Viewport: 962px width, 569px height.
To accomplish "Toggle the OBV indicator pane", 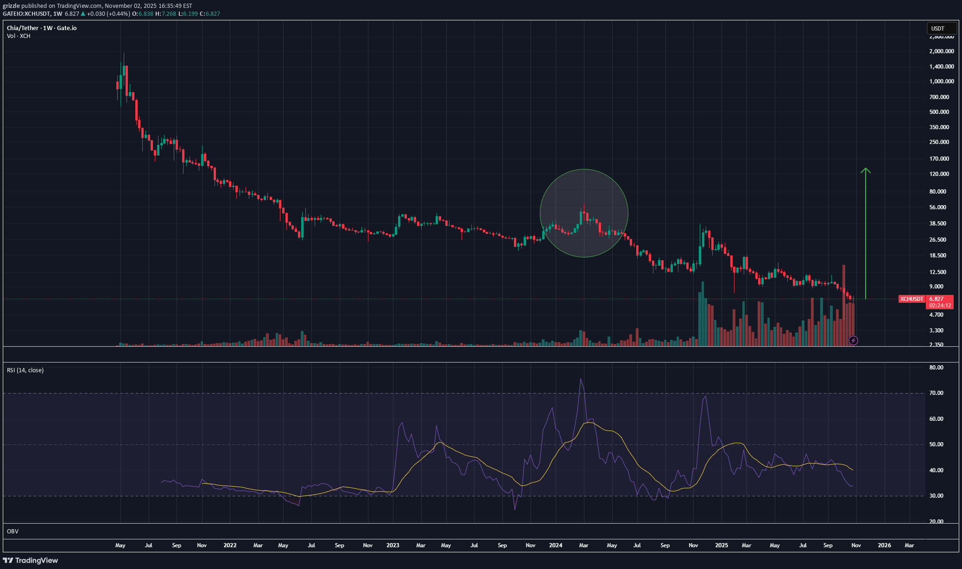I will click(x=12, y=531).
